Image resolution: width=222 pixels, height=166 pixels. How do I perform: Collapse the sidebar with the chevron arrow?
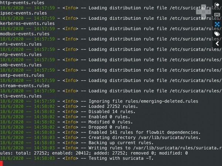pos(217,44)
